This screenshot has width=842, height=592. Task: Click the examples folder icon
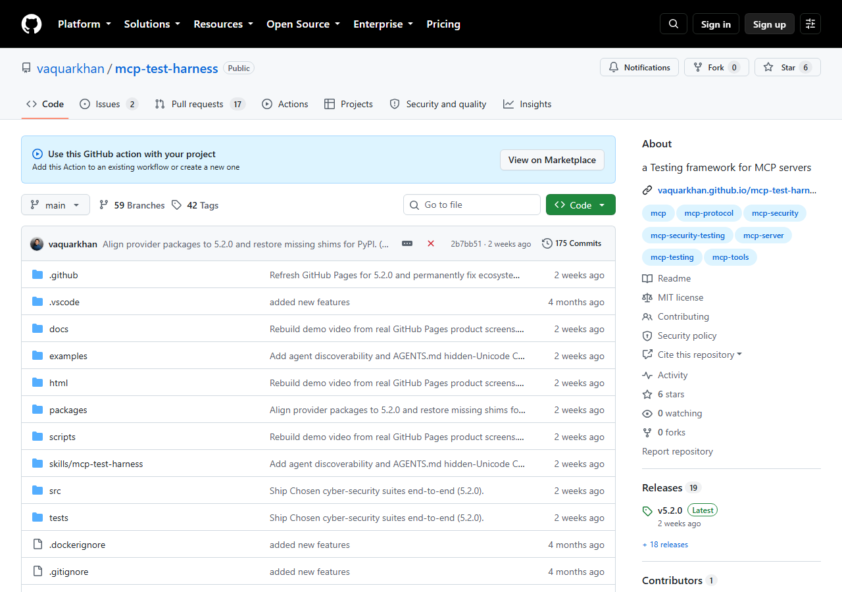tap(37, 356)
